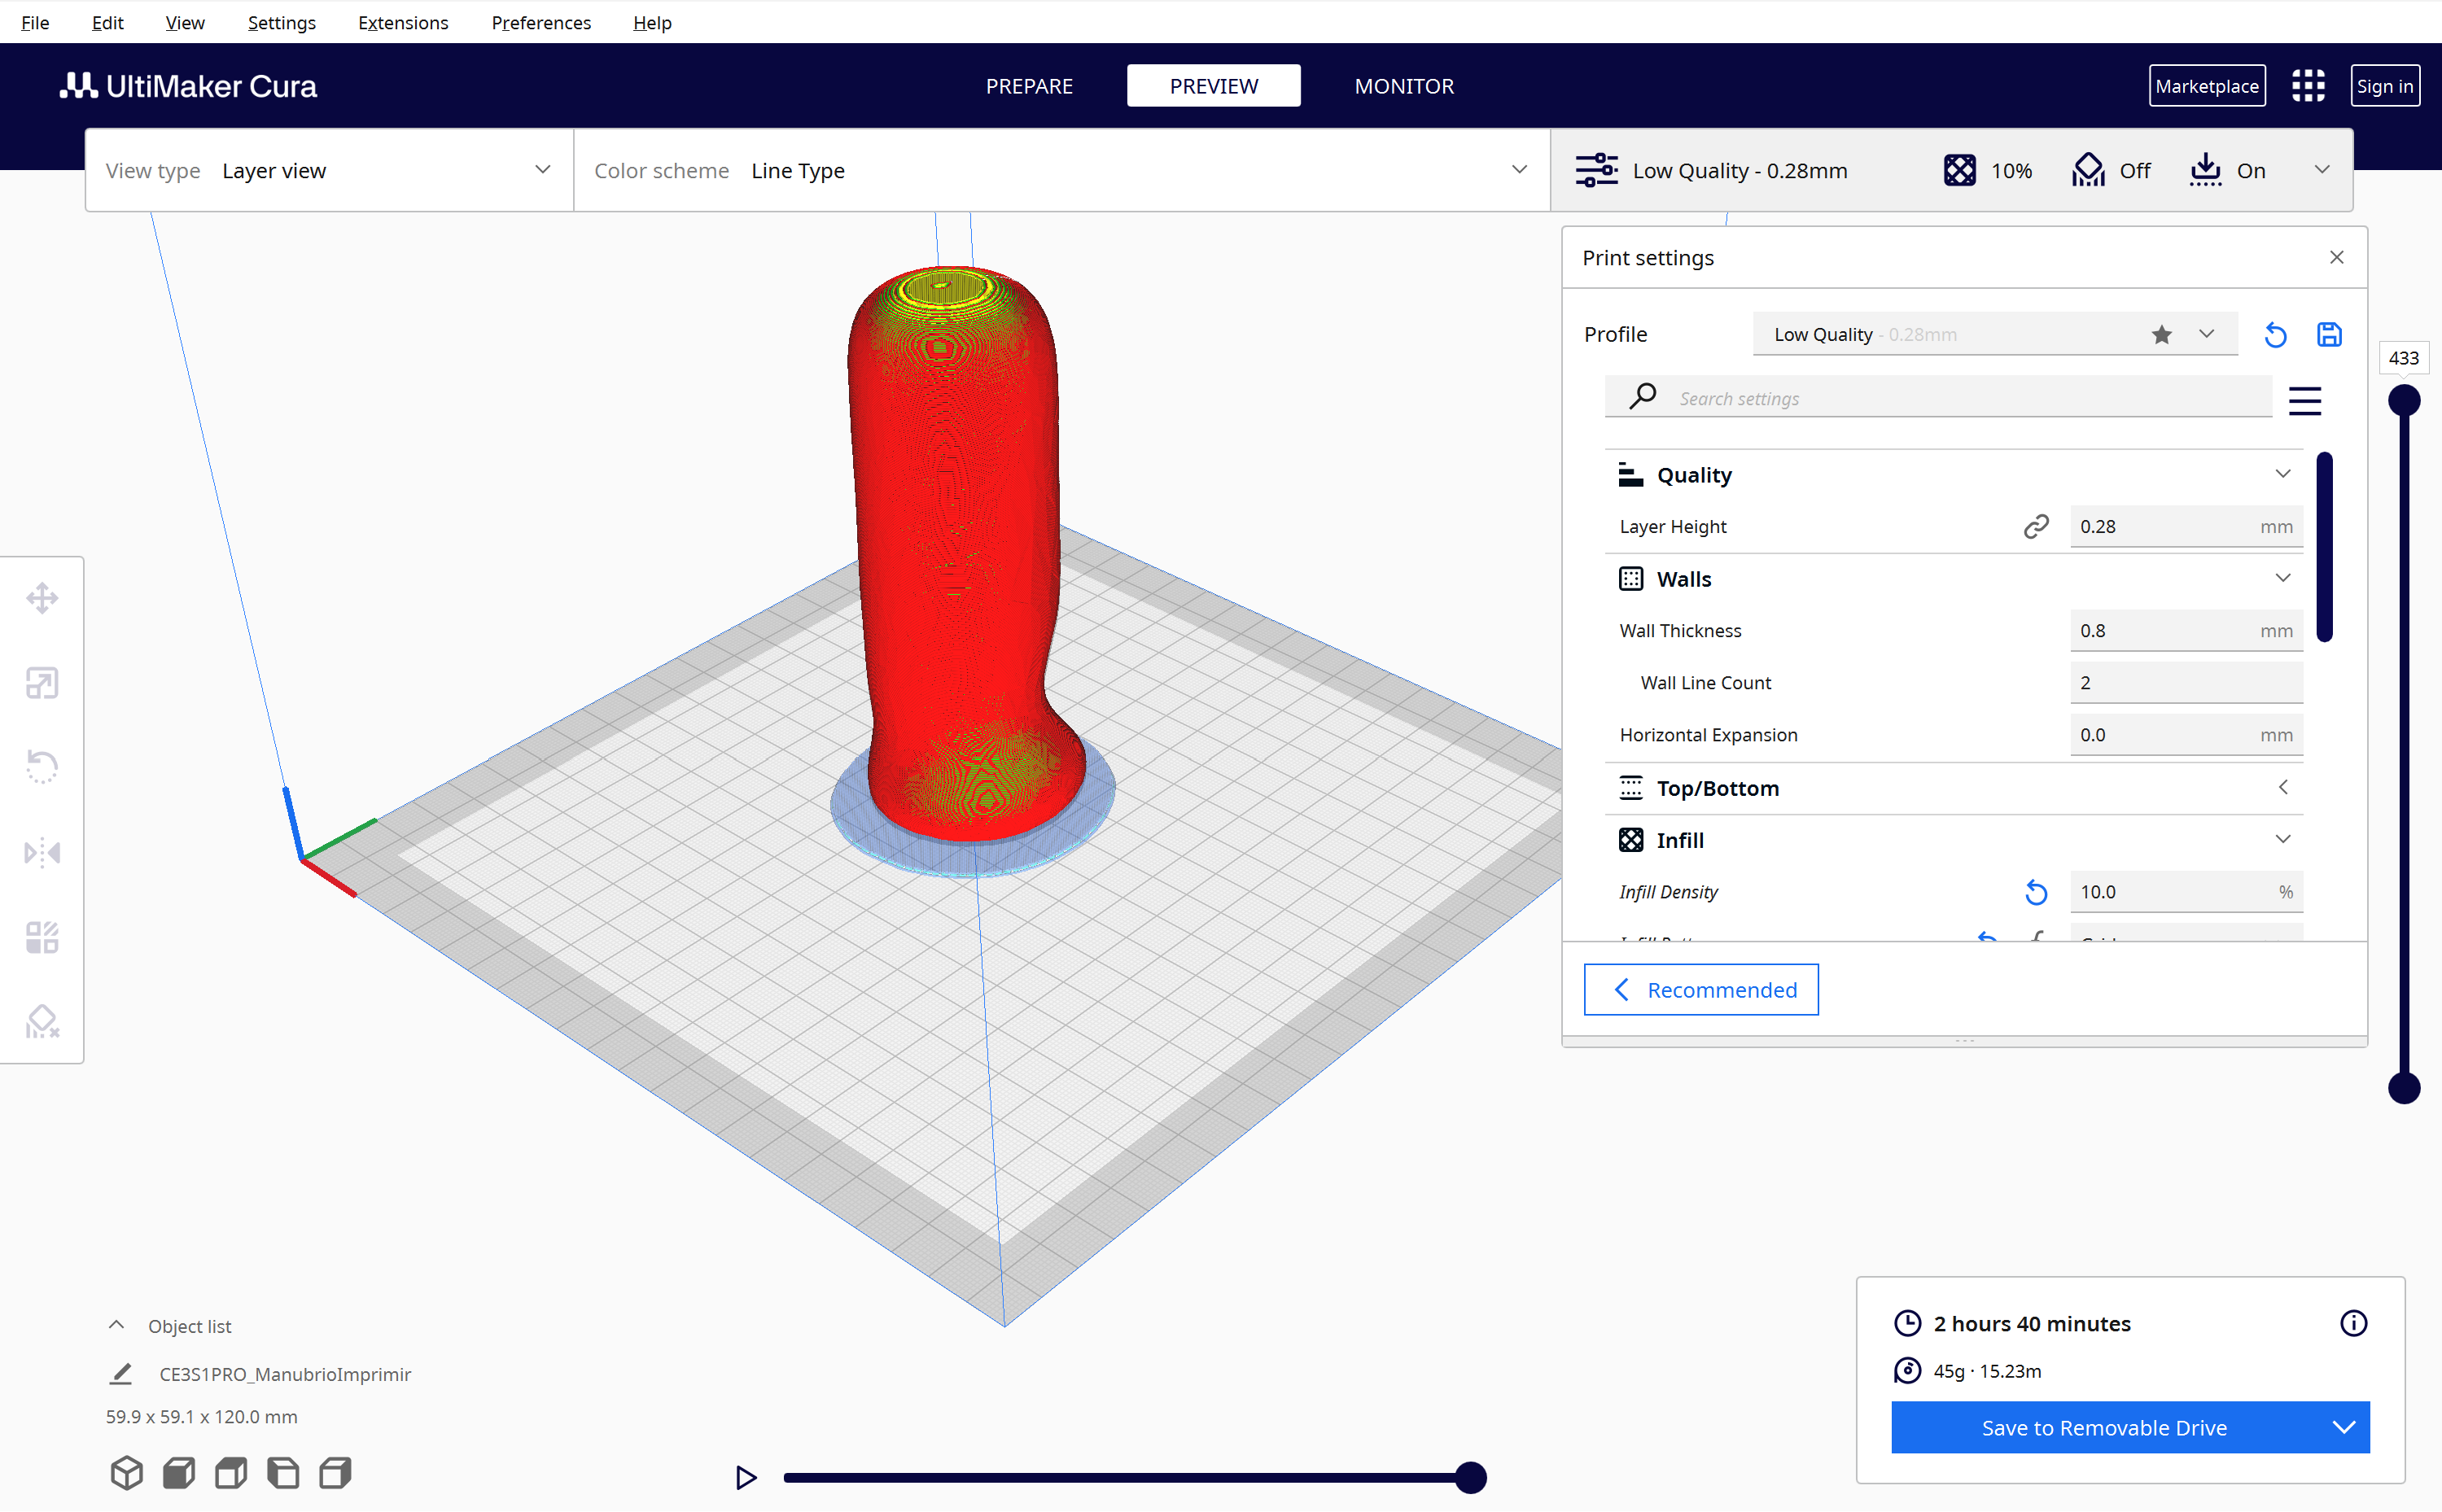Switch to front camera view cube
This screenshot has width=2442, height=1512.
coord(179,1472)
